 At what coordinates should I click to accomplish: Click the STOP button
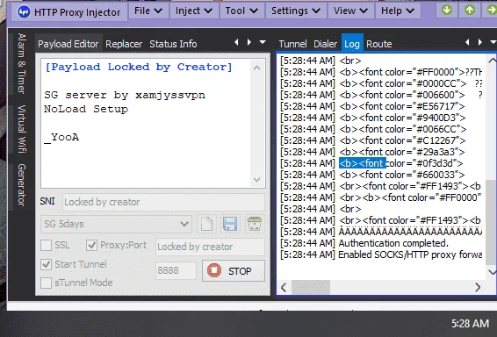tap(234, 271)
